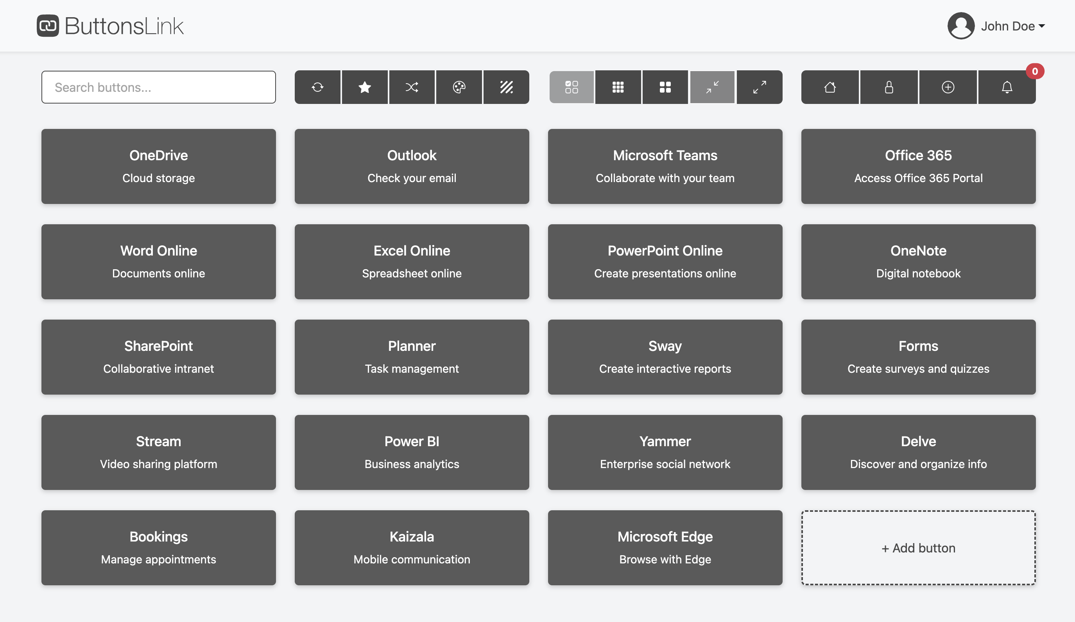Screen dimensions: 1075x622
Task: Open the Power BI analytics button
Action: point(412,452)
